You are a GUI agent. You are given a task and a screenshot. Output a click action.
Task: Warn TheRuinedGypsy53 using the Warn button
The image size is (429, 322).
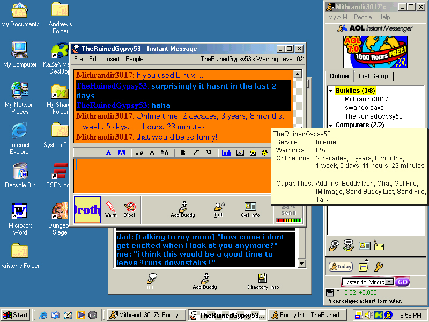110,209
